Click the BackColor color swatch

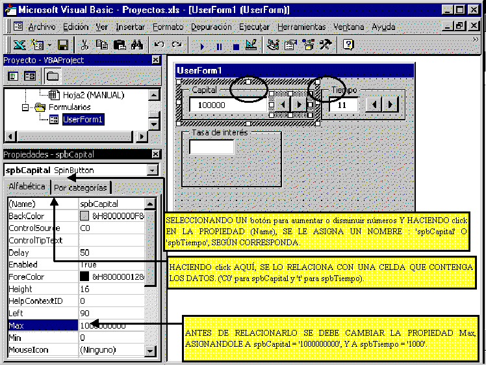pyautogui.click(x=84, y=216)
